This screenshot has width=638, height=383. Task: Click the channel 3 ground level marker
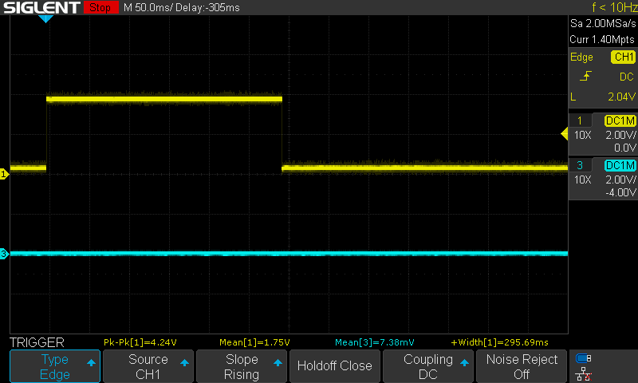coord(4,254)
